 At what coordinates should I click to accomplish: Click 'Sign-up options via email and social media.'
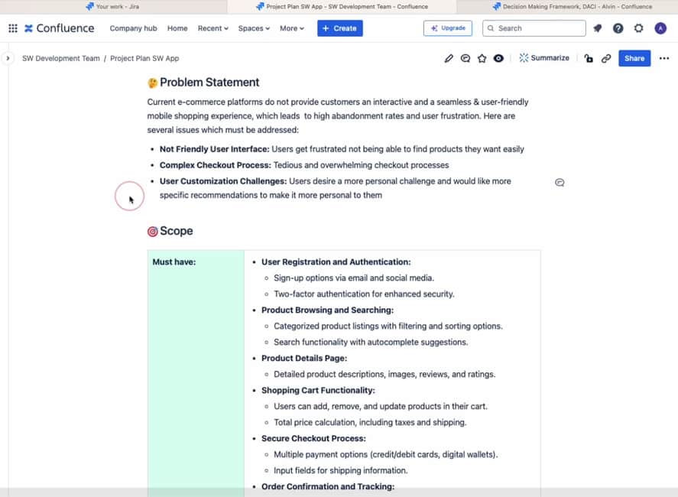tap(354, 278)
